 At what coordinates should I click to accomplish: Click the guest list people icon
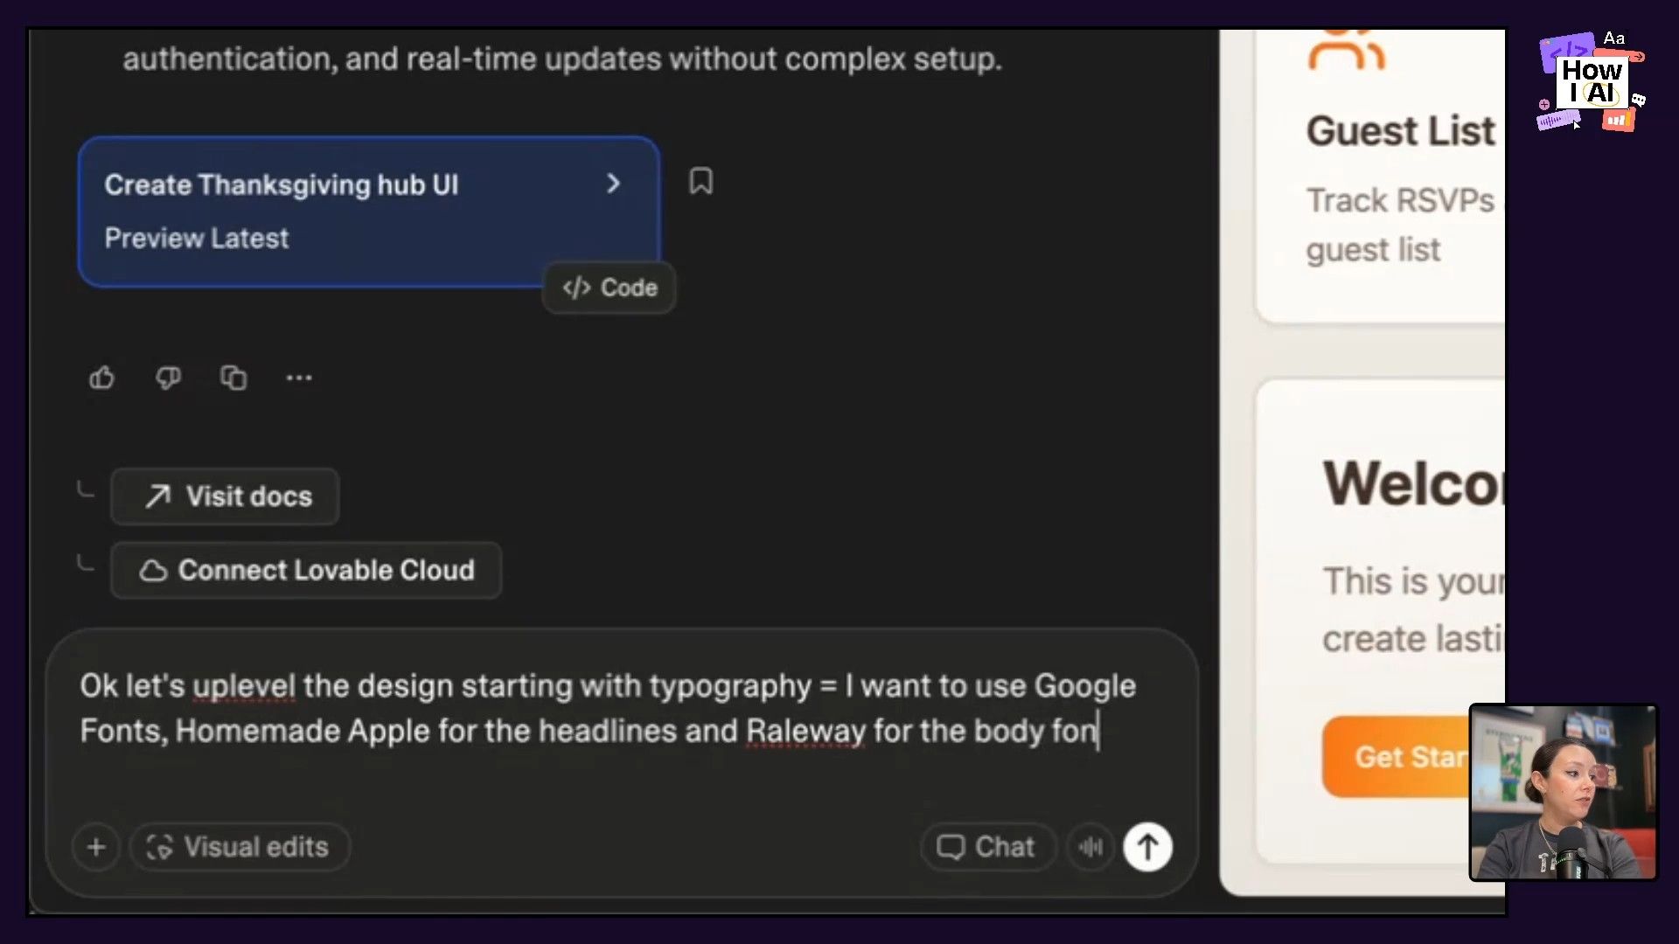(x=1346, y=50)
